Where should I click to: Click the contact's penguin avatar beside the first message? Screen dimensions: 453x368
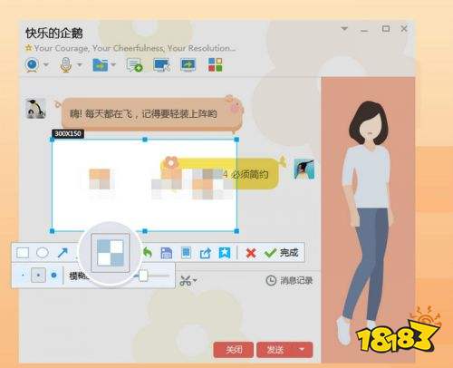click(35, 108)
